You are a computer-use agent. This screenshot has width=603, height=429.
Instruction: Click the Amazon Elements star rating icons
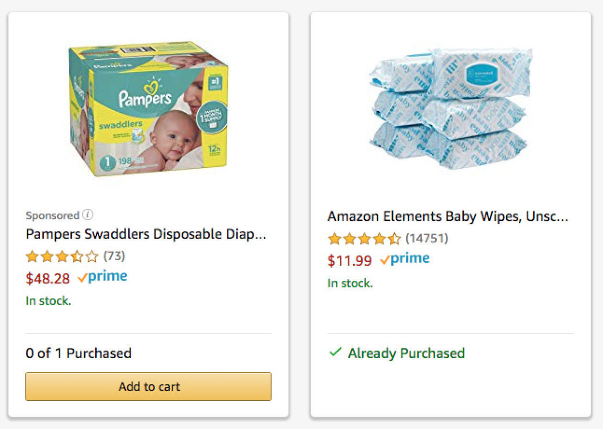pos(364,239)
